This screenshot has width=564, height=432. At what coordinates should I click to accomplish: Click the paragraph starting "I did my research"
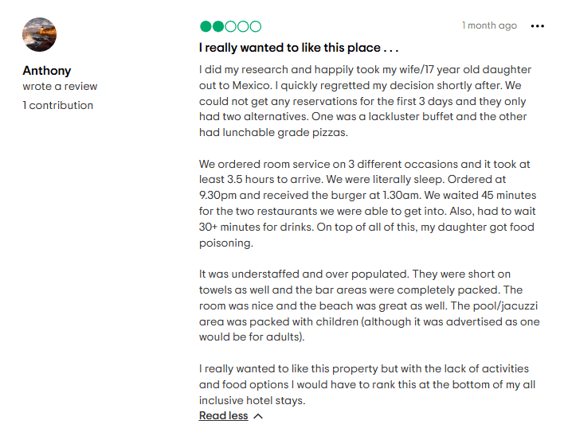pos(365,101)
